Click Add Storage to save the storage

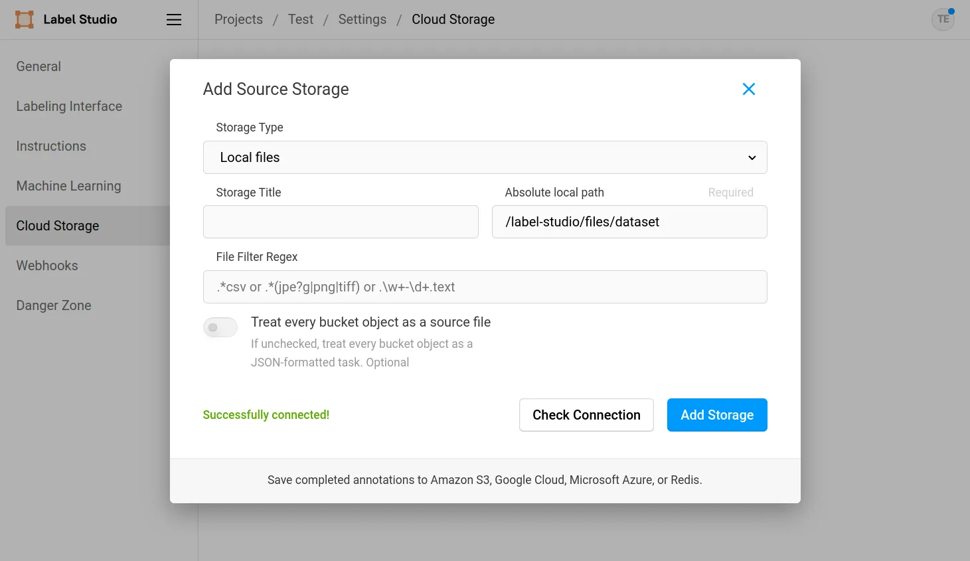[x=717, y=415]
